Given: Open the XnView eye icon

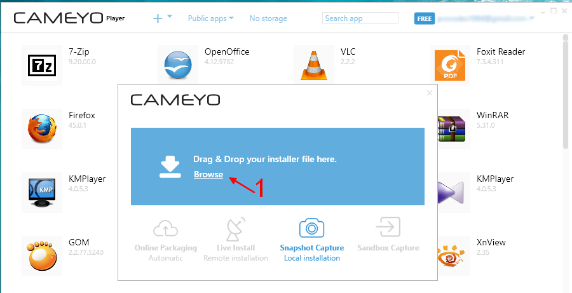Looking at the screenshot, I should 452,256.
